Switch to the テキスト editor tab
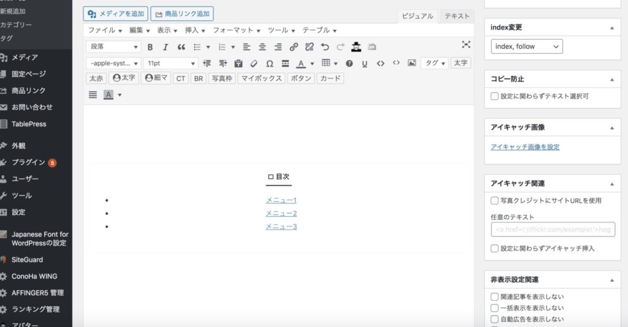The image size is (628, 327). pos(457,17)
